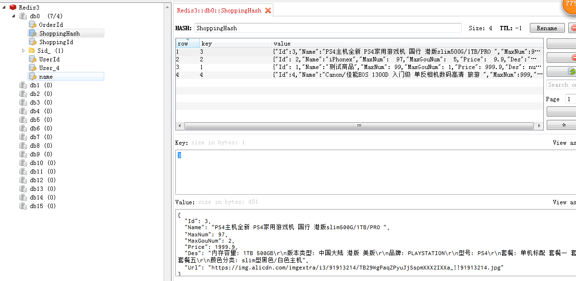Image resolution: width=576 pixels, height=281 pixels.
Task: Click the db4 database icon
Action: (x=23, y=111)
